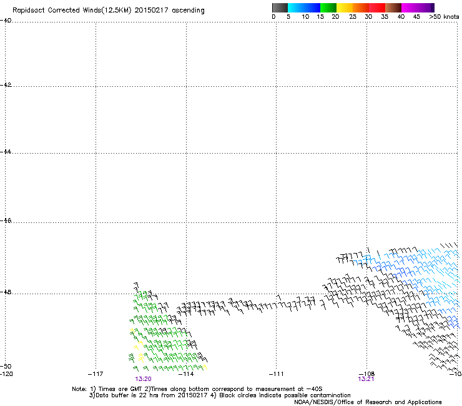Click the longitude label "-120"
This screenshot has width=462, height=406.
[x=6, y=374]
